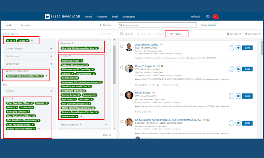
Task: Remove the Banking industry chip
Action: [x=72, y=74]
